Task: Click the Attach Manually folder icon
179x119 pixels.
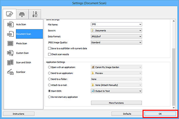Action: pyautogui.click(x=93, y=85)
